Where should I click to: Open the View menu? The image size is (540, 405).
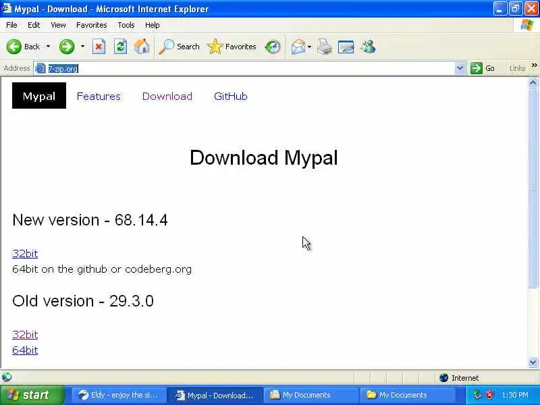point(58,25)
